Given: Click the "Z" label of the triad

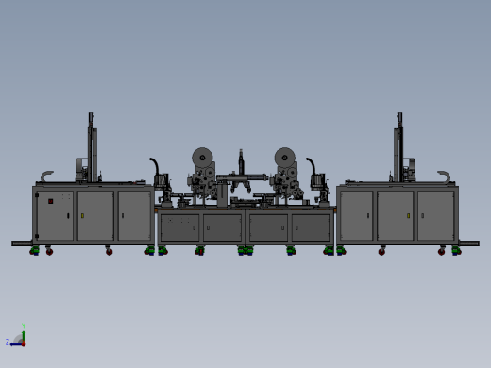Looking at the screenshot, I should [8, 342].
